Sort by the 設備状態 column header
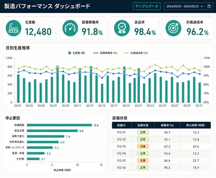Viewport: 216px width, 178px height. (143, 125)
